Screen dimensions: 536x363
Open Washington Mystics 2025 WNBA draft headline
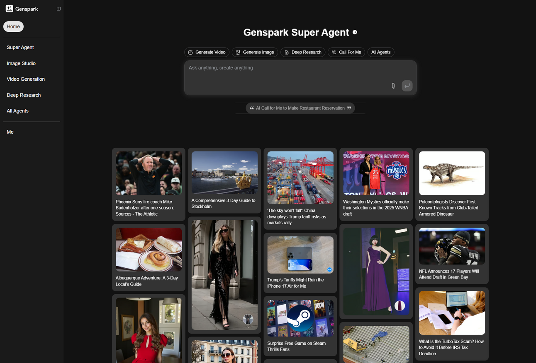click(x=376, y=208)
